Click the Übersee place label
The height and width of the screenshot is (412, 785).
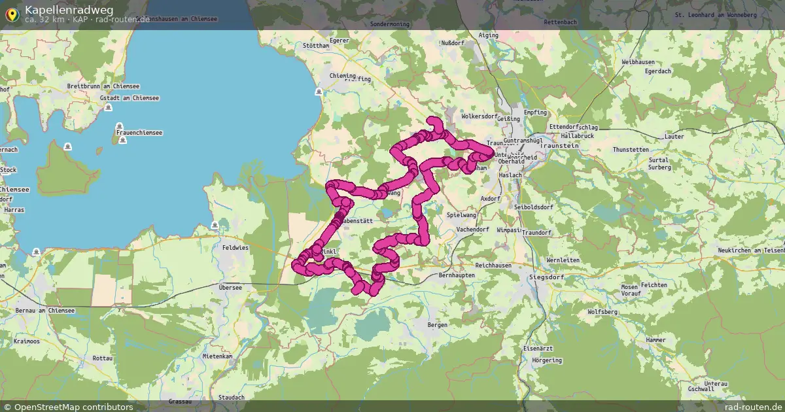pyautogui.click(x=230, y=287)
